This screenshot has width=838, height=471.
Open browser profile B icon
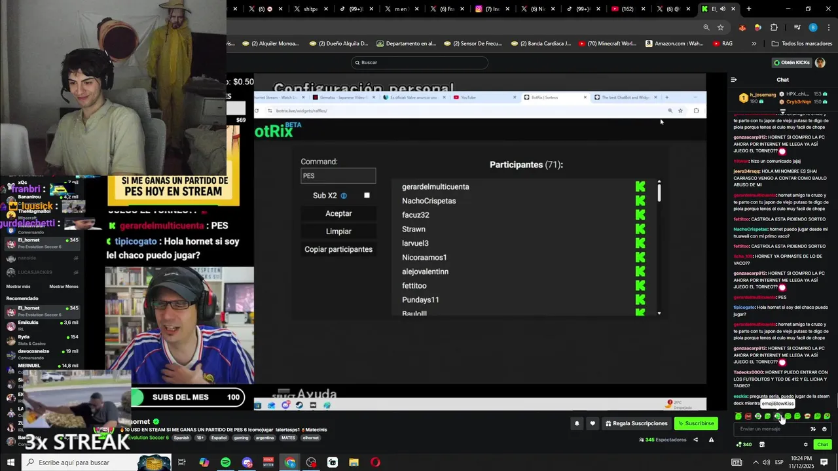click(813, 27)
